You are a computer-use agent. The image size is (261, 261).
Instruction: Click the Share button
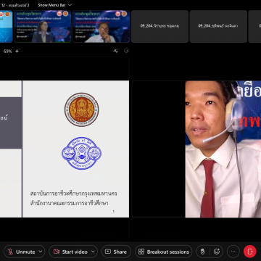116,252
